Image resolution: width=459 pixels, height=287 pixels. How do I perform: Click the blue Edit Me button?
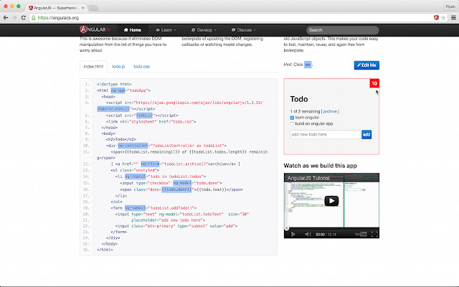pos(367,65)
